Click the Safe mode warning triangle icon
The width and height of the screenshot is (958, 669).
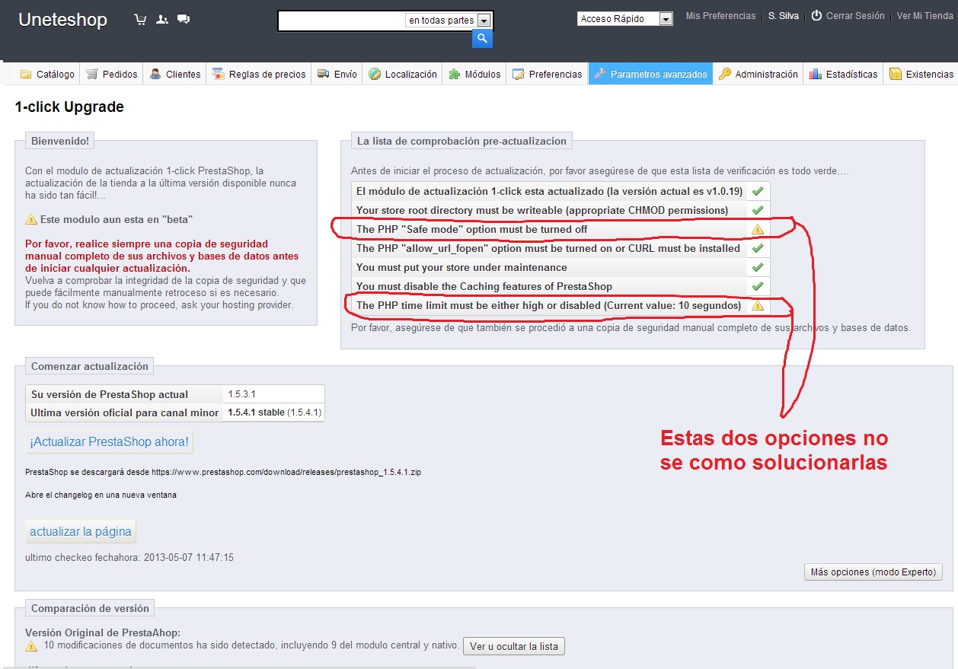pos(758,229)
